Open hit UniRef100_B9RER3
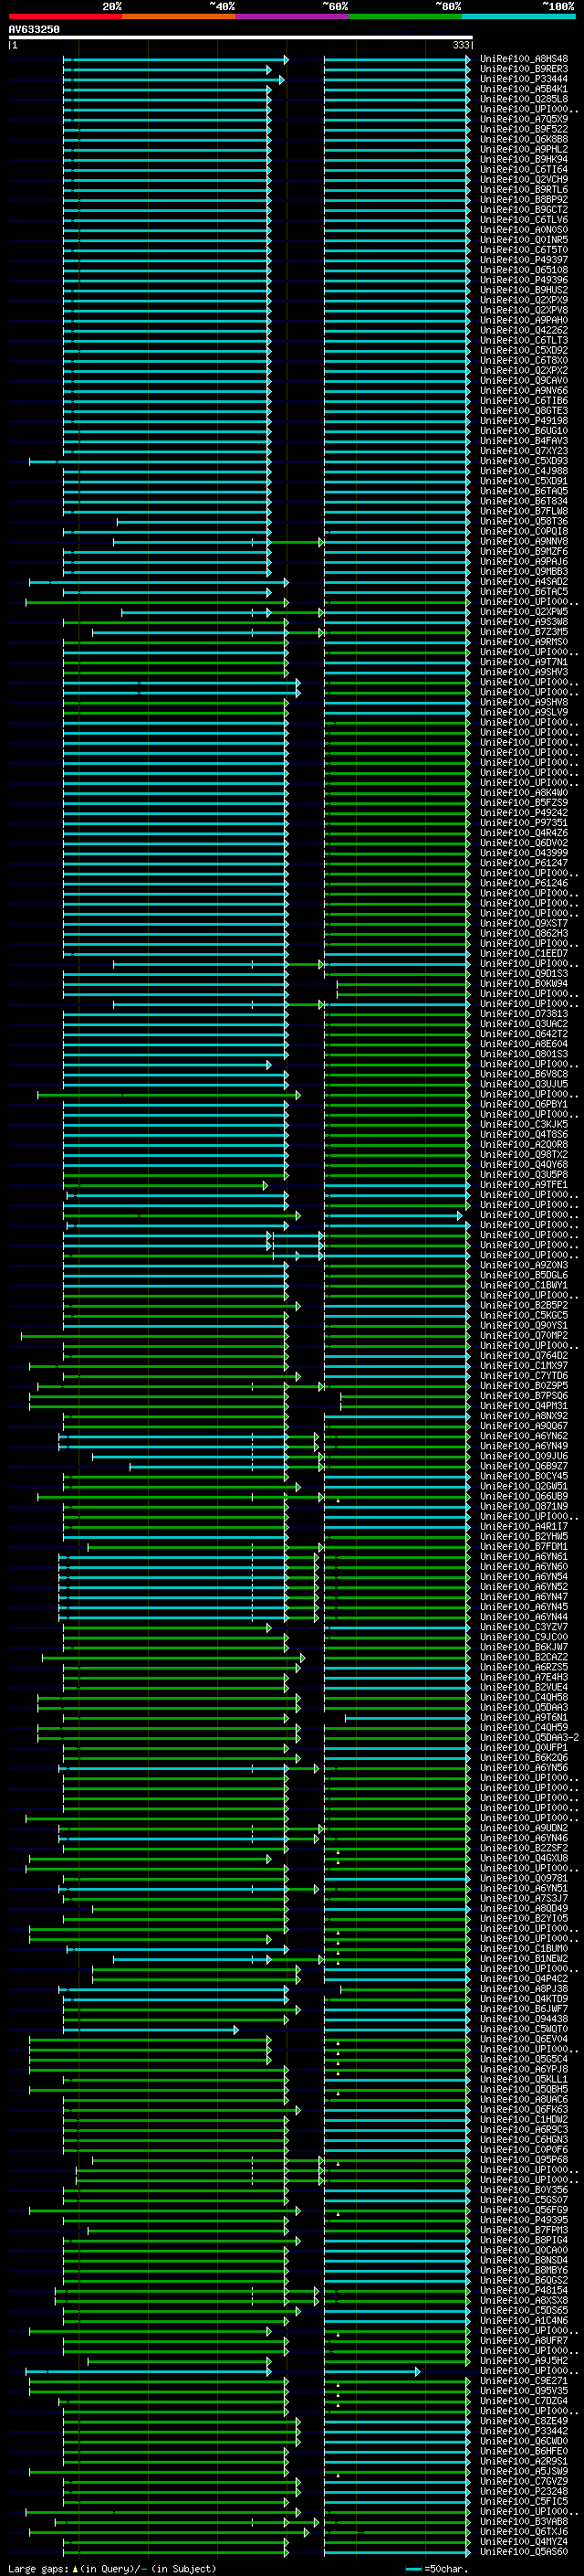The height and width of the screenshot is (2576, 584). click(x=524, y=69)
